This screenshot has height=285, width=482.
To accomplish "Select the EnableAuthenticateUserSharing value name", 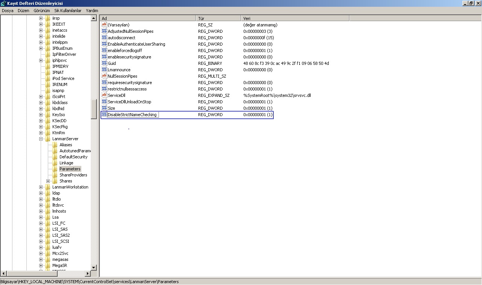I will tap(136, 44).
